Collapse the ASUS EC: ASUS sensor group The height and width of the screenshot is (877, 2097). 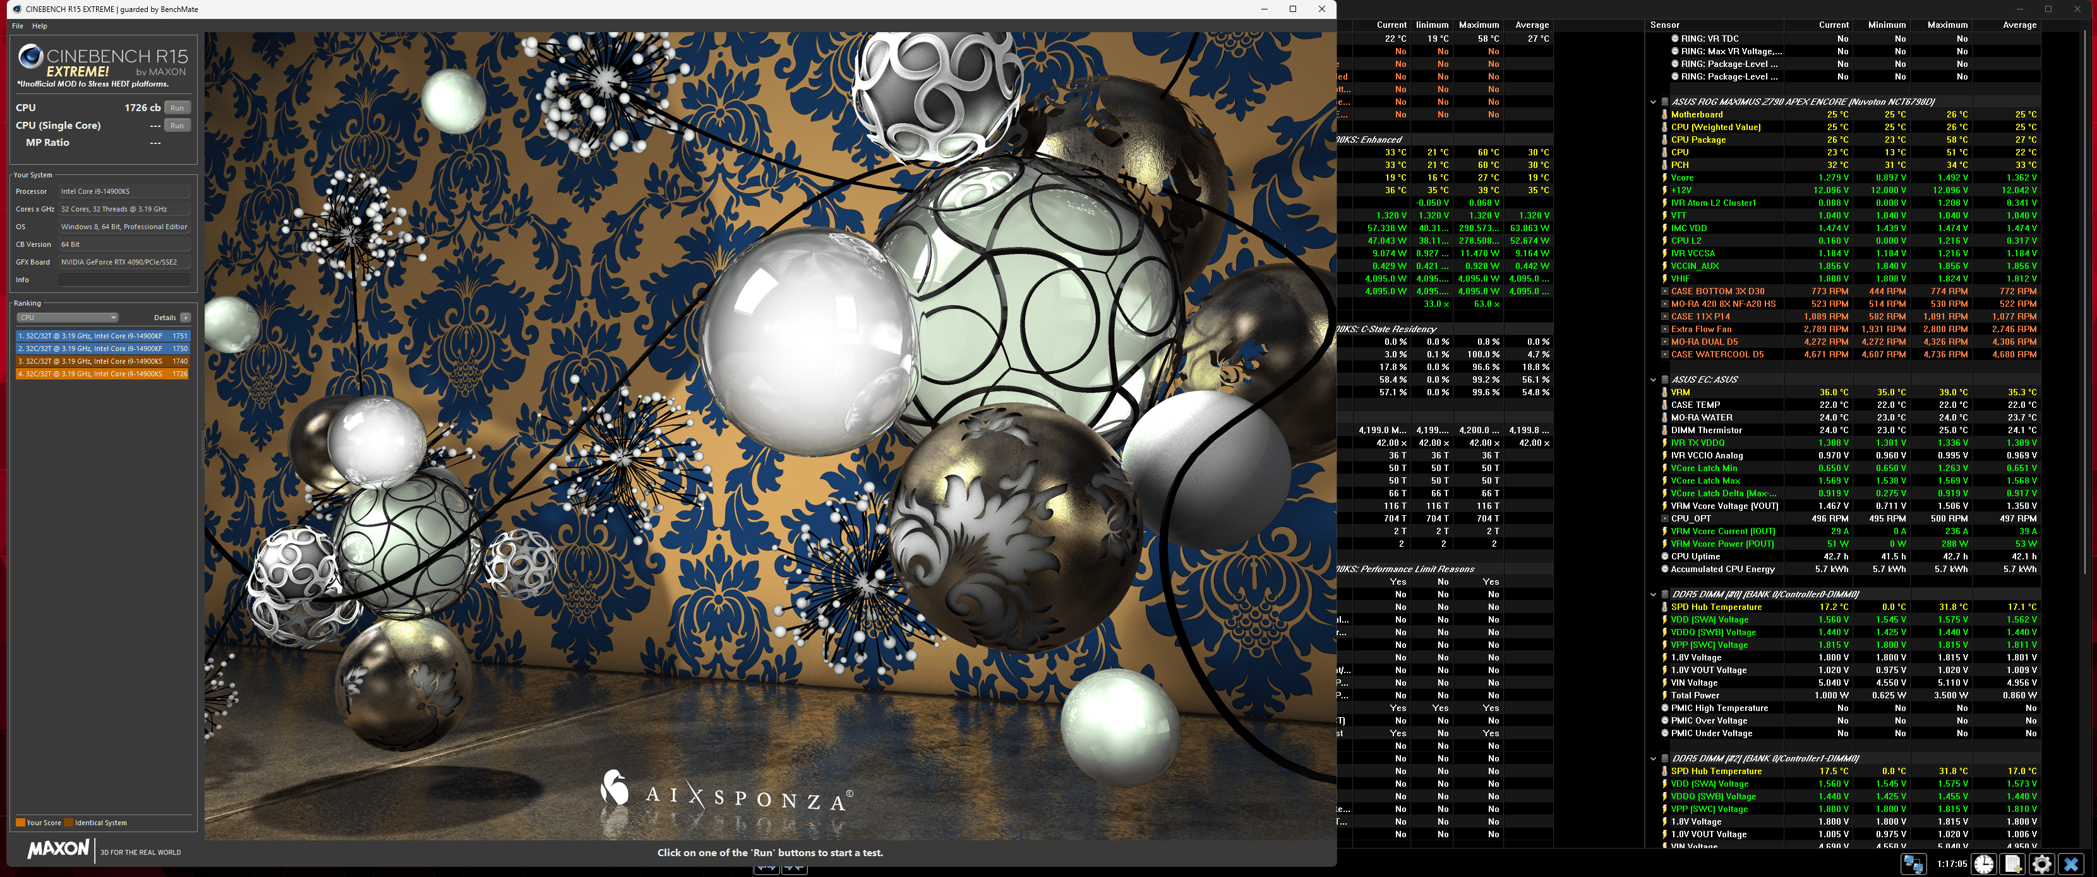1652,379
